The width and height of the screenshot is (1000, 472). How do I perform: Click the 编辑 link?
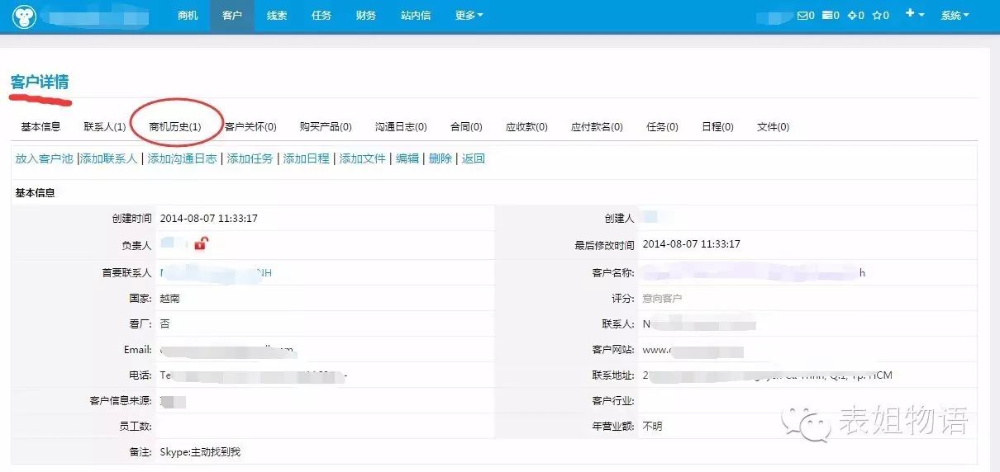click(x=407, y=158)
